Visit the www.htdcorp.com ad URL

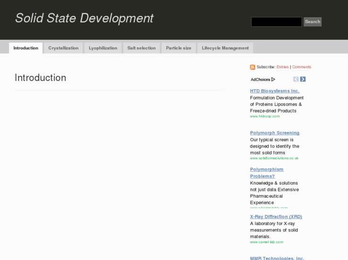[x=265, y=116]
